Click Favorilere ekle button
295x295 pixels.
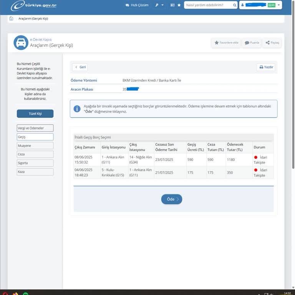(226, 43)
